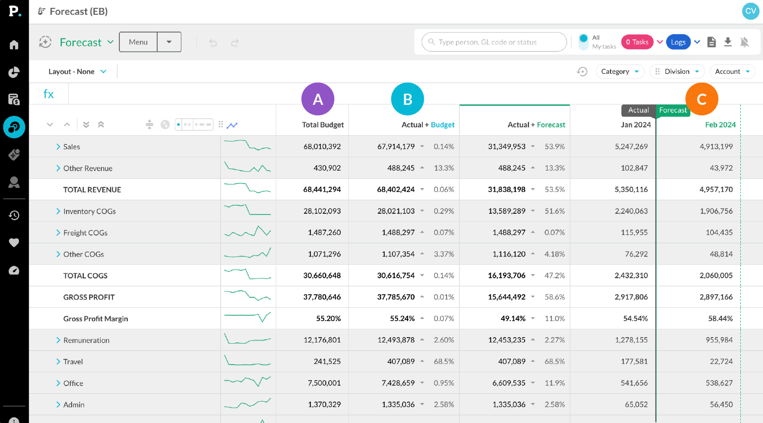Viewport: 763px width, 423px height.
Task: Select the dashed display density option
Action: [203, 124]
